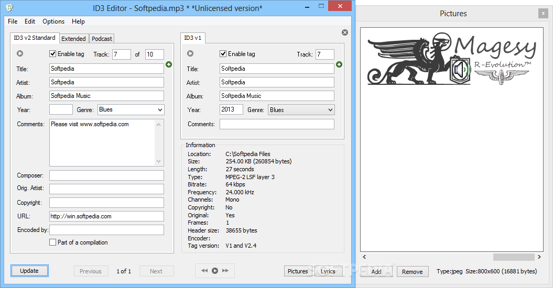Click green plus icon beside ID3 v2 Title
Screen dimensions: 553x288
pos(169,64)
